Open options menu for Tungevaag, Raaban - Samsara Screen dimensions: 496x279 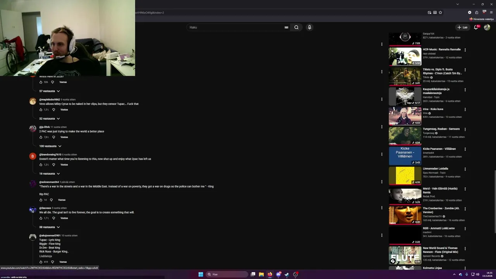465,129
